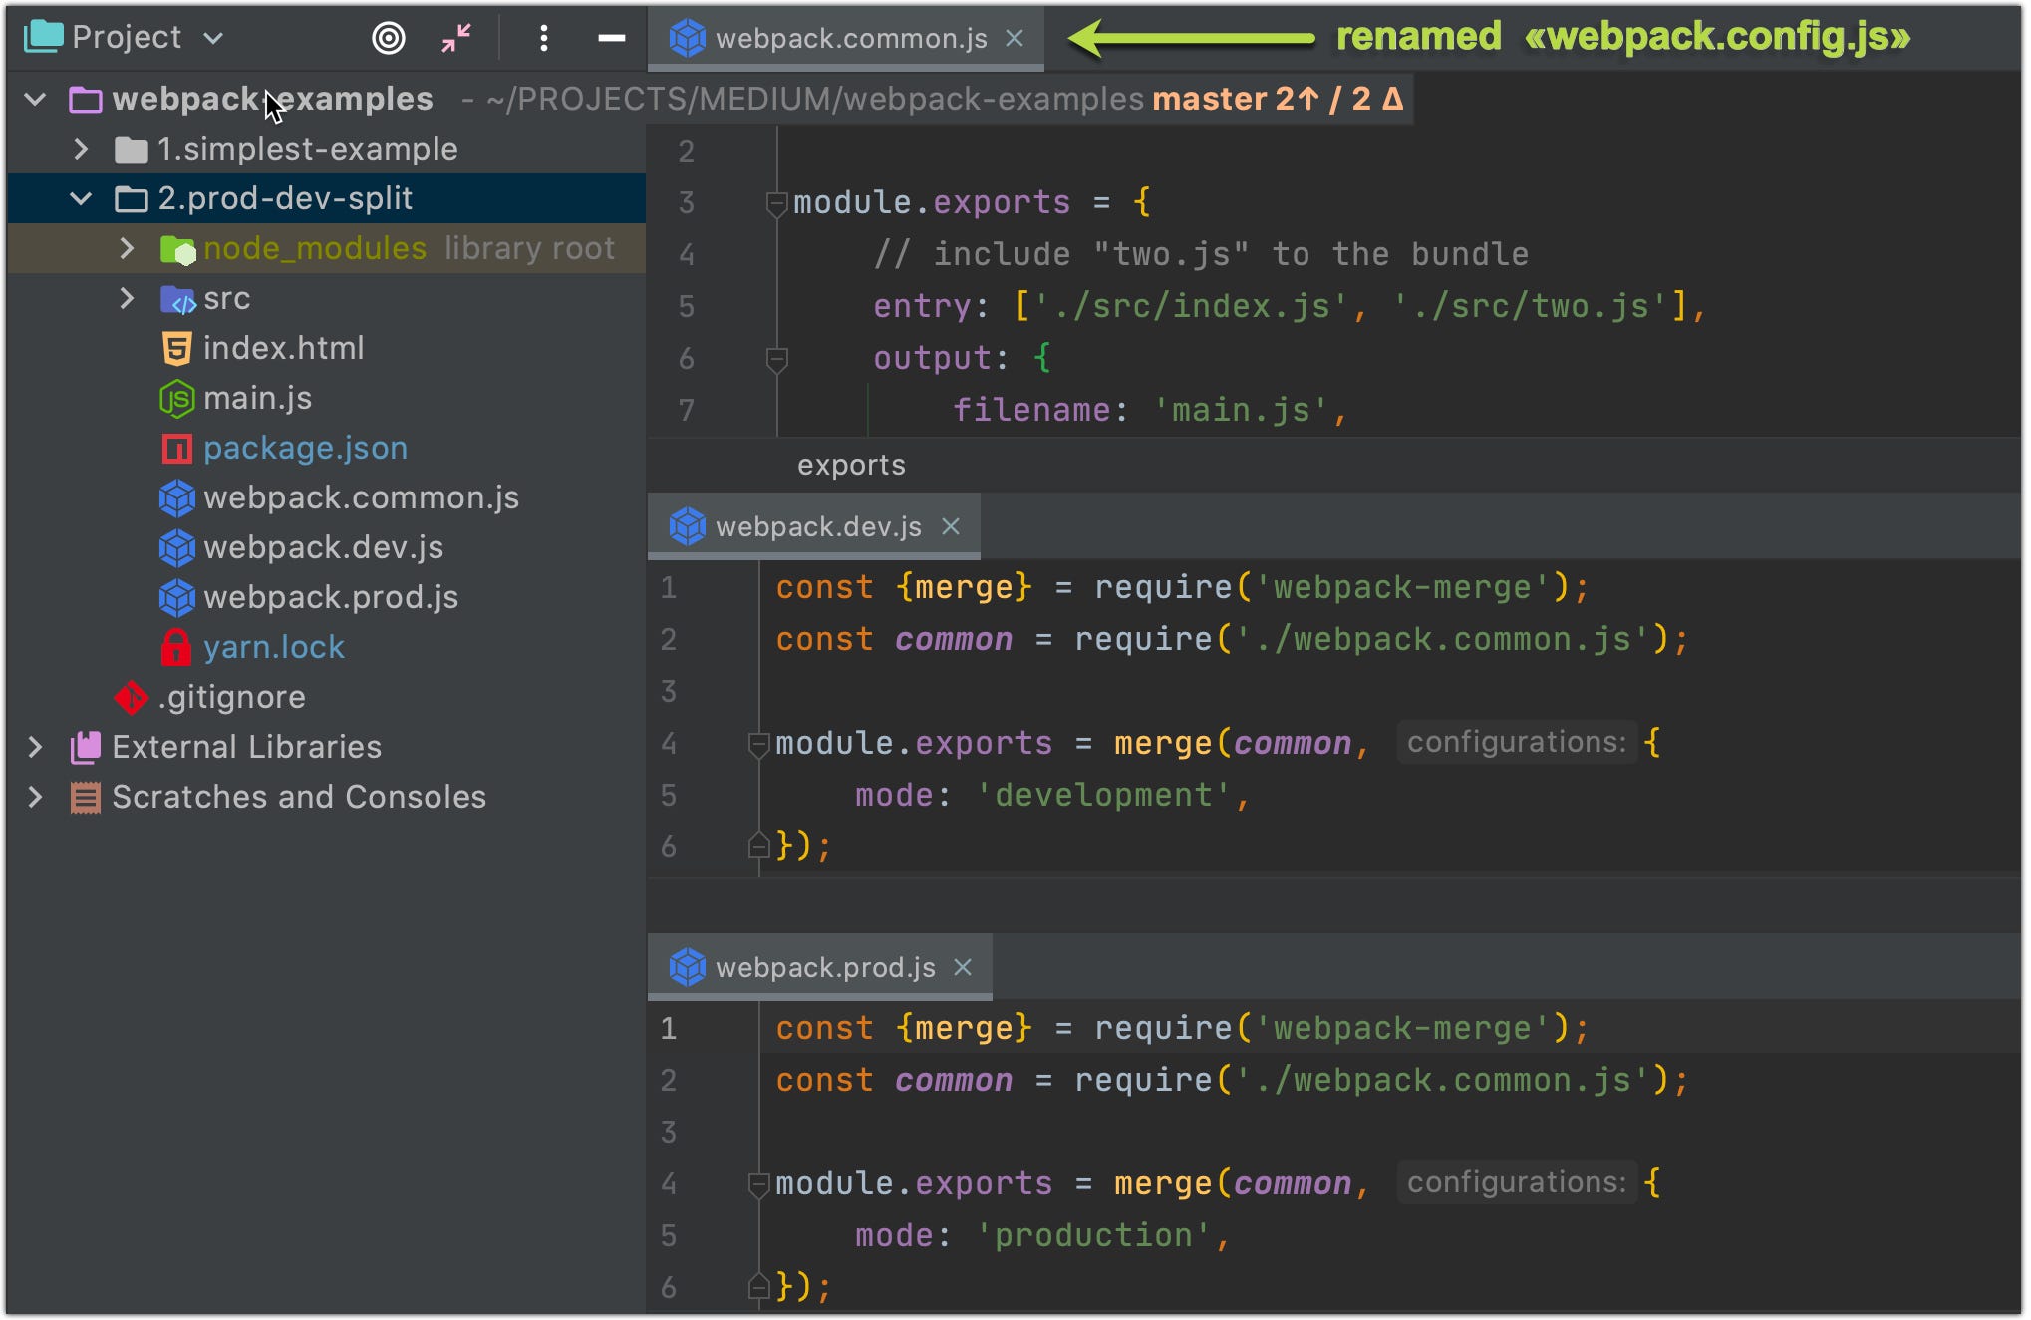Screen dimensions: 2031x1320
Task: Hide the Project panel with minimize dash
Action: click(x=611, y=38)
